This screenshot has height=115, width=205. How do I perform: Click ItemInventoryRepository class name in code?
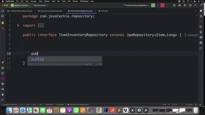(83, 35)
